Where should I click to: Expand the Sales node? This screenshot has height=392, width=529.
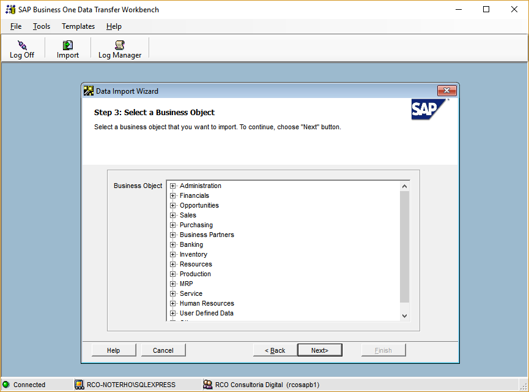tap(172, 215)
